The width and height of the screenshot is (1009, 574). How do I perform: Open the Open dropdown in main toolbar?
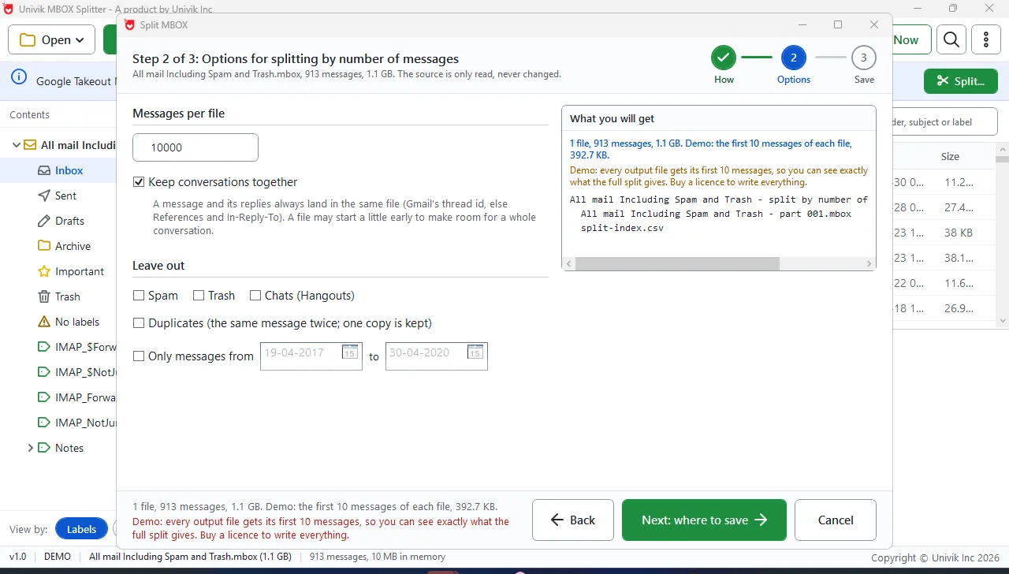click(51, 39)
